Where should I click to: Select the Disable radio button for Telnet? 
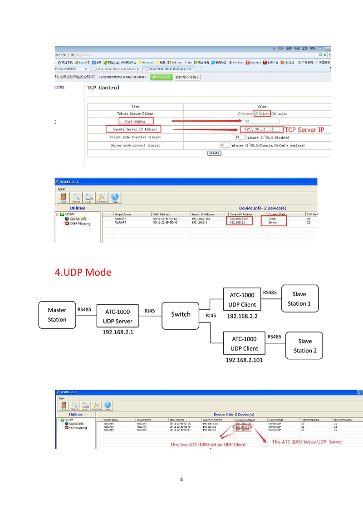272,114
